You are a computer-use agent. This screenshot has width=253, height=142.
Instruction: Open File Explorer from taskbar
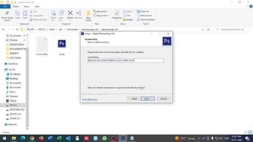[x=14, y=138]
